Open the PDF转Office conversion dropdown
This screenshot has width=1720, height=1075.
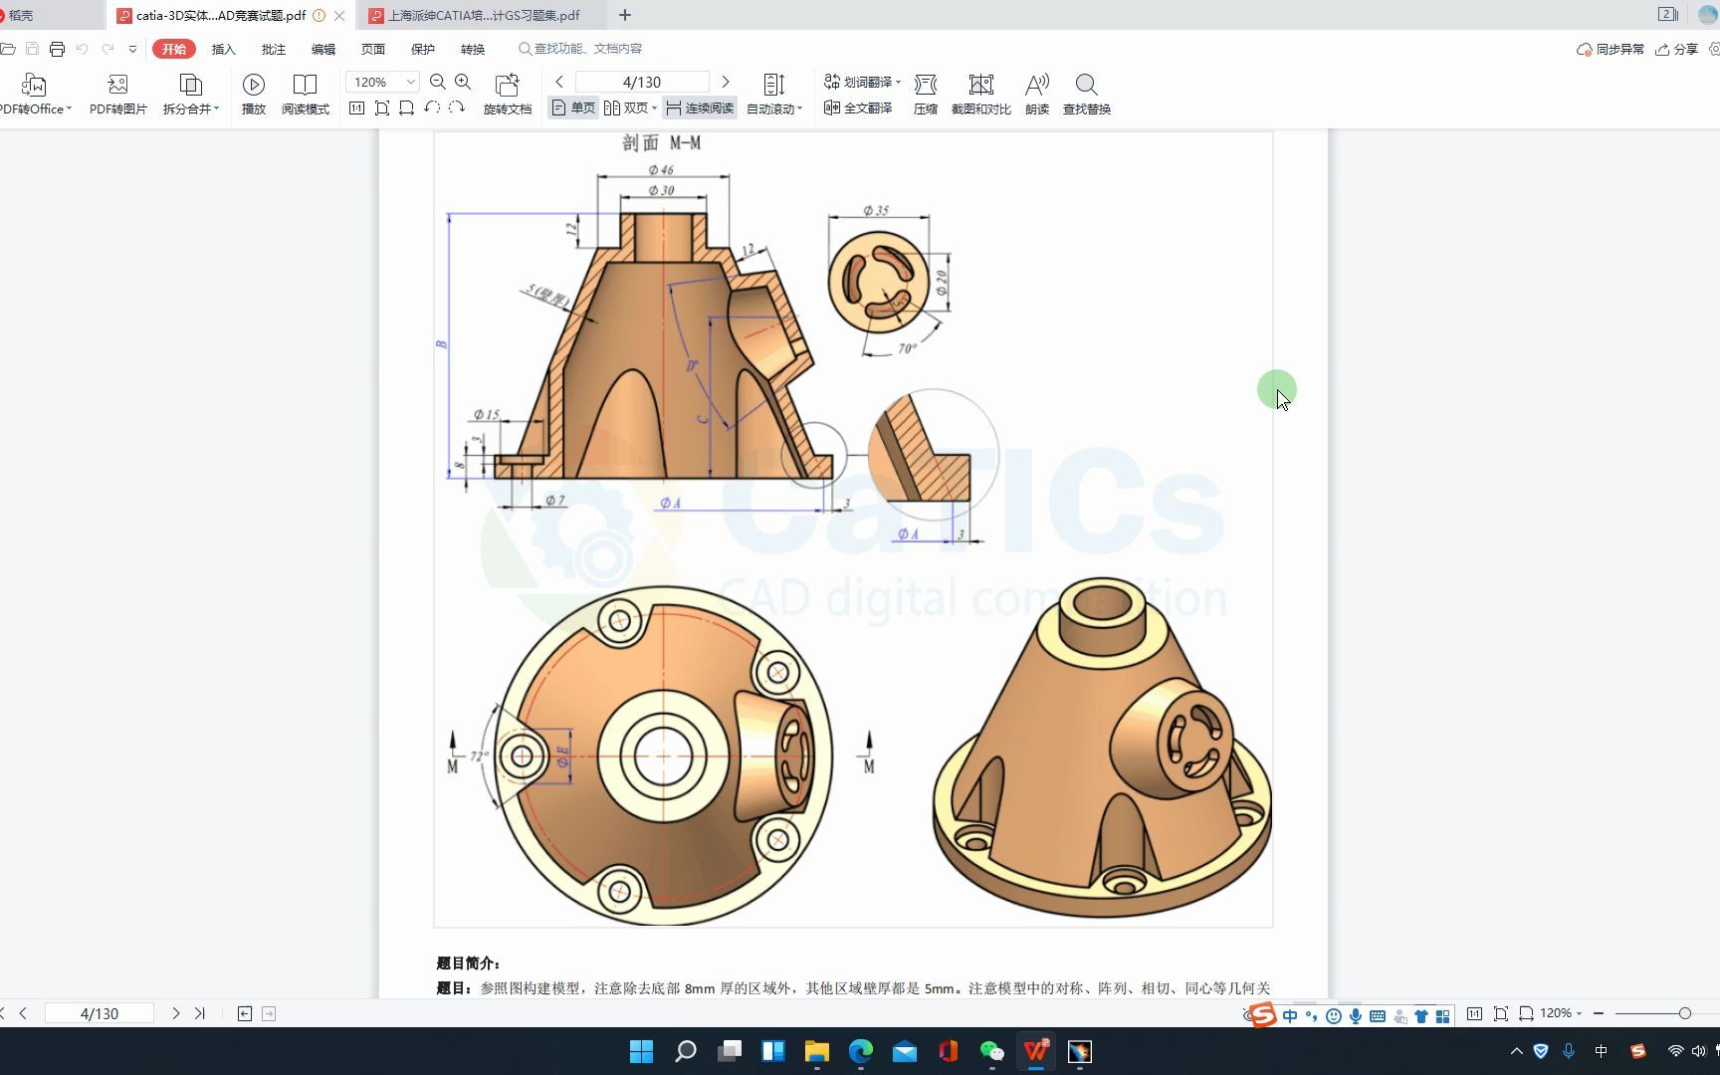click(35, 93)
